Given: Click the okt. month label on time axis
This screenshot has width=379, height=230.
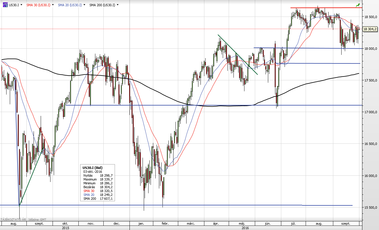Looking at the screenshot, I should point(65,223).
